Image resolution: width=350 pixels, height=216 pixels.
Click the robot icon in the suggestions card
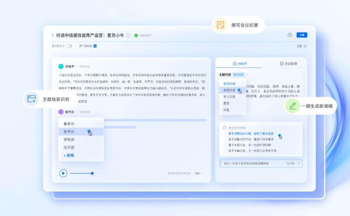click(225, 128)
